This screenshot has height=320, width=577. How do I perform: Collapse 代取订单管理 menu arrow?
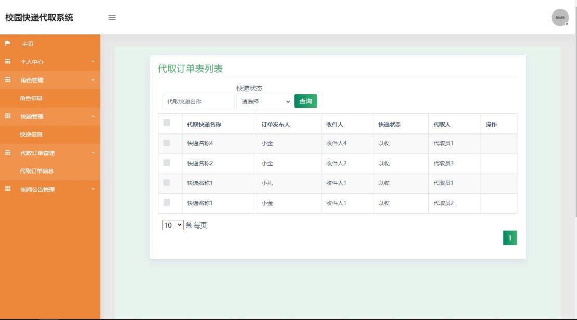coord(93,153)
